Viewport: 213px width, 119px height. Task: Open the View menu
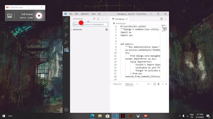[x=93, y=14]
